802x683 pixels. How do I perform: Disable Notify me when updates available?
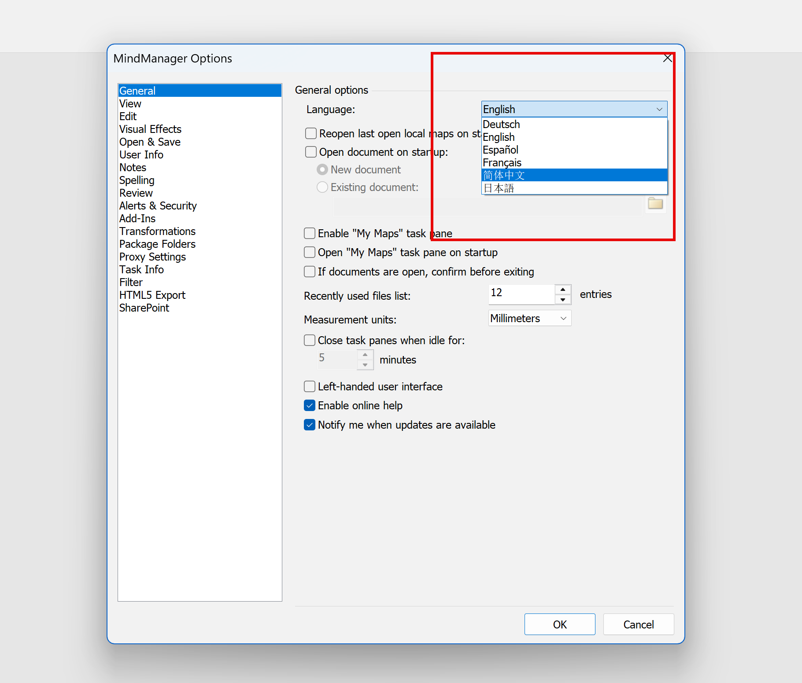[x=310, y=425]
